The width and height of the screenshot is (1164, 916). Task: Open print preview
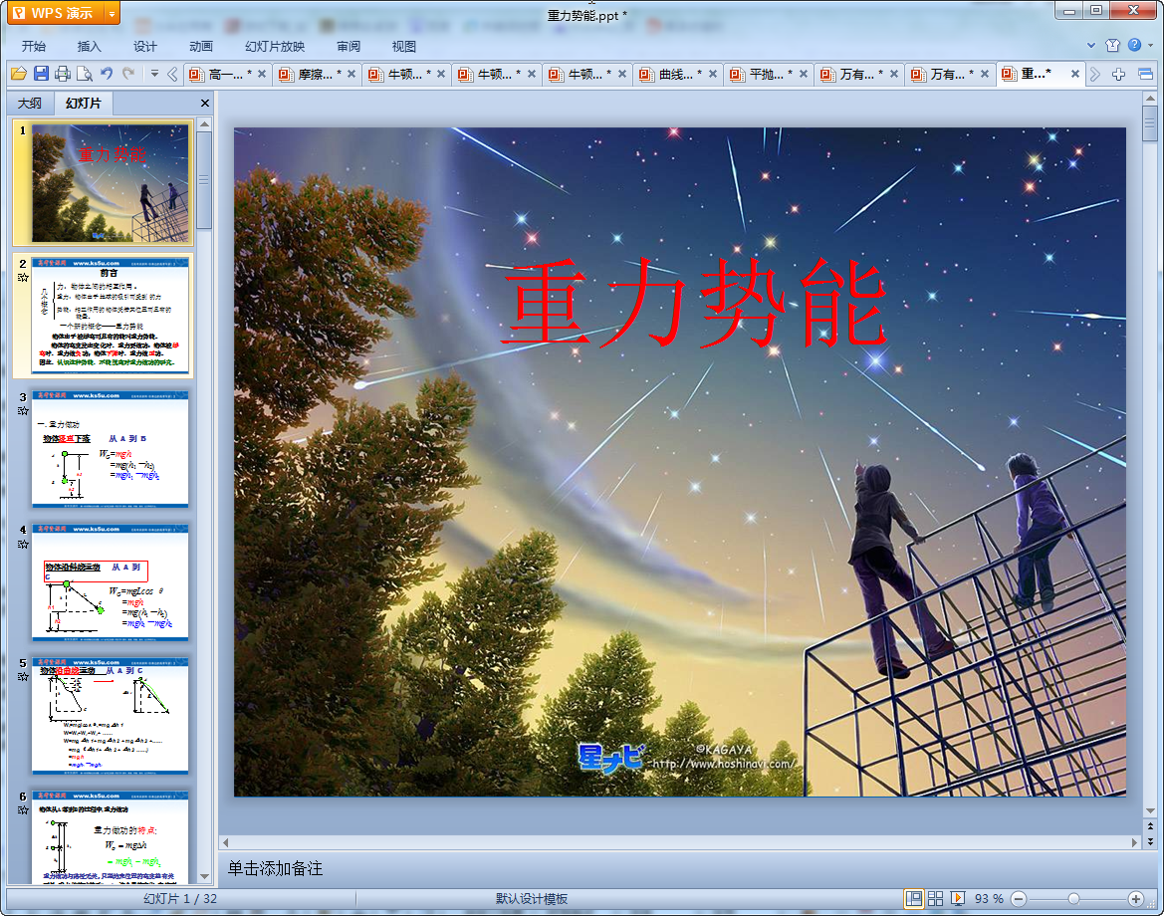click(x=85, y=74)
